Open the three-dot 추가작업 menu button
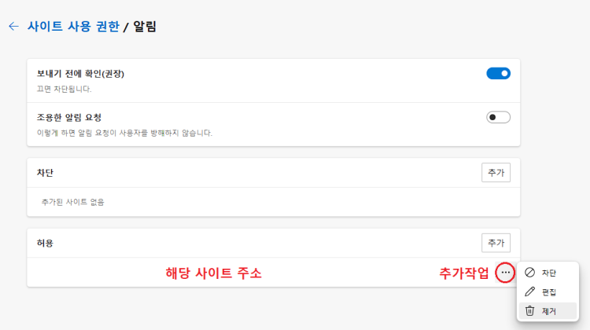Screen dimensions: 590x330 coord(505,273)
